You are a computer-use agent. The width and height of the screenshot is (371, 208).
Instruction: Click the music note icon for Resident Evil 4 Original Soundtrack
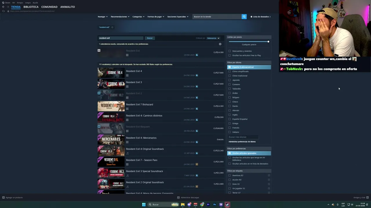(127, 153)
